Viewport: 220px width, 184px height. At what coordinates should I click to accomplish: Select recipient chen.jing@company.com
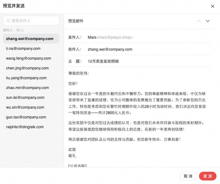tap(27, 68)
